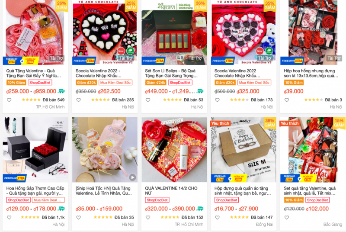Click ShopDacBiet tag under Quà Tặng Valentine

coord(40,83)
